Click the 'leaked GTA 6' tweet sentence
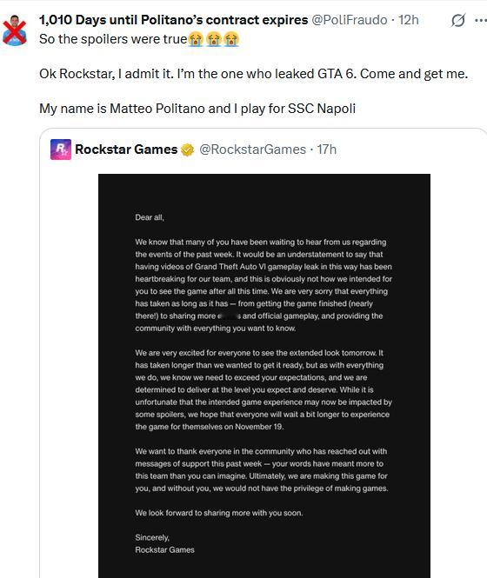Viewport: 487px width, 578px height. pyautogui.click(x=253, y=74)
